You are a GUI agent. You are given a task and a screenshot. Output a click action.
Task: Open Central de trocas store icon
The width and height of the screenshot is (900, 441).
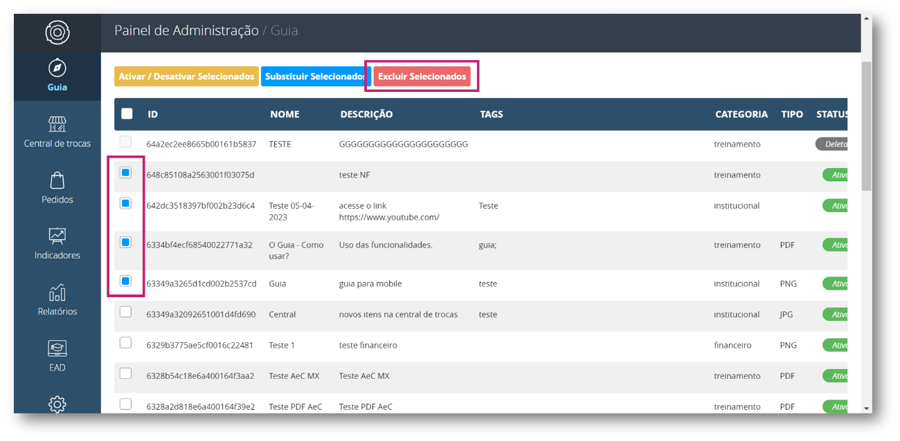click(57, 124)
